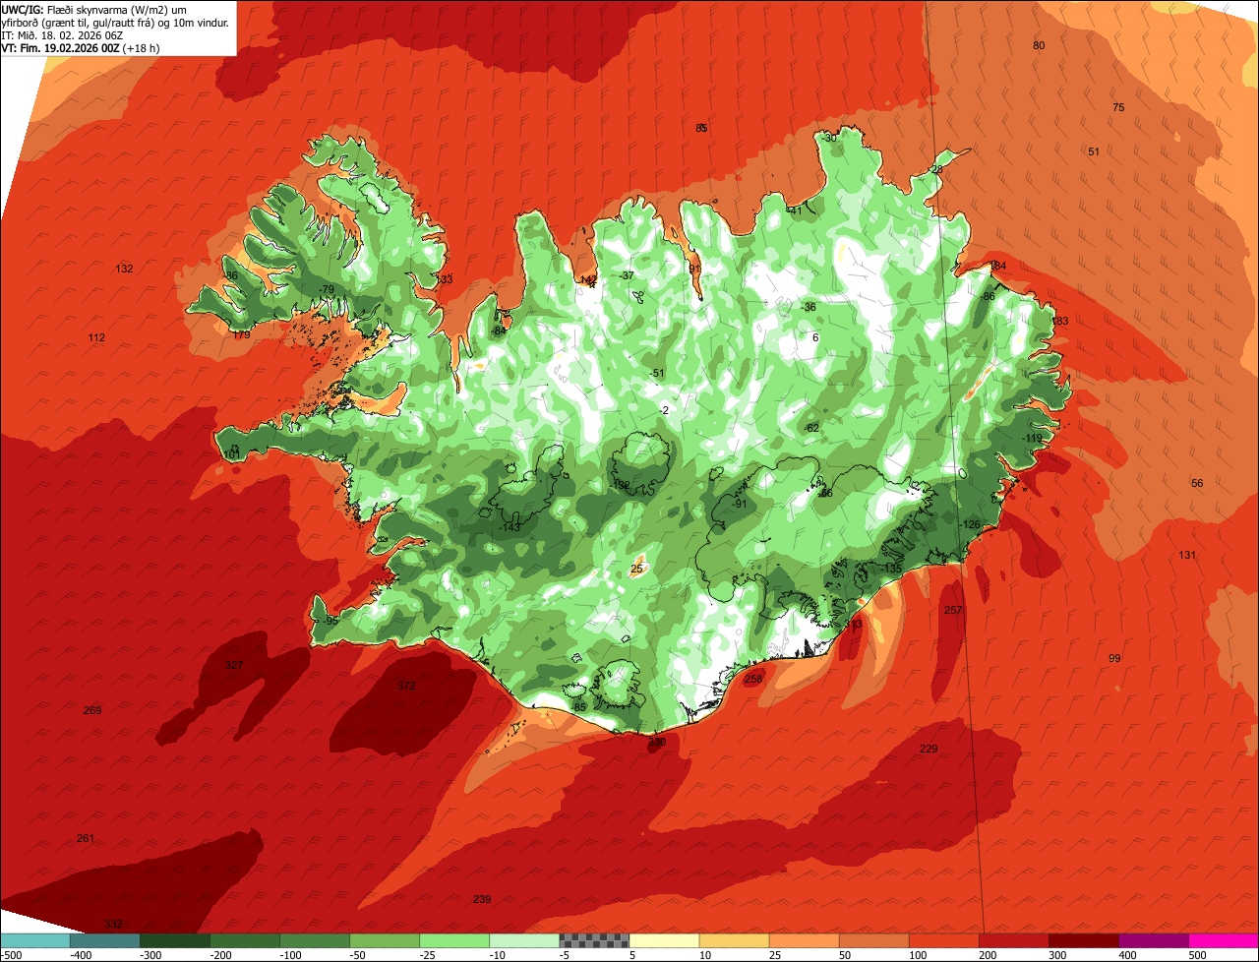Click the "-79" value in the Westfjords
The image size is (1259, 962).
tap(327, 288)
